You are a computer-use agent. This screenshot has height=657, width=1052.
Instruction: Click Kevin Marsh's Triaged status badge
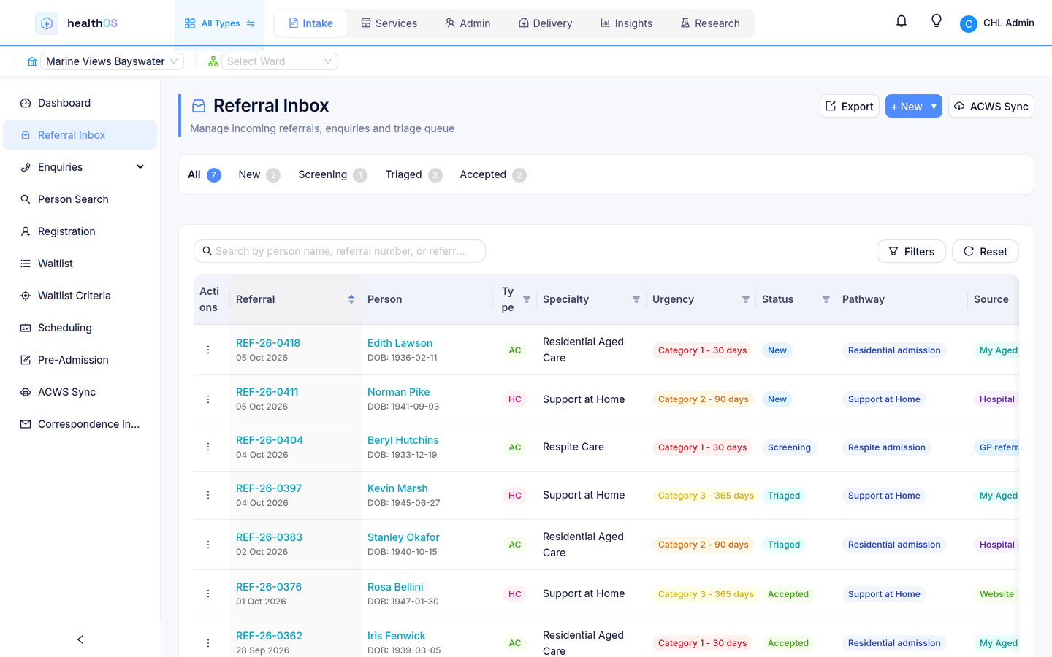[784, 496]
